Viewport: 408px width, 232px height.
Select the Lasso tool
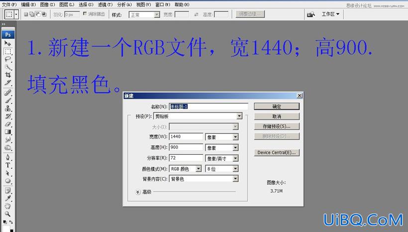(x=8, y=59)
